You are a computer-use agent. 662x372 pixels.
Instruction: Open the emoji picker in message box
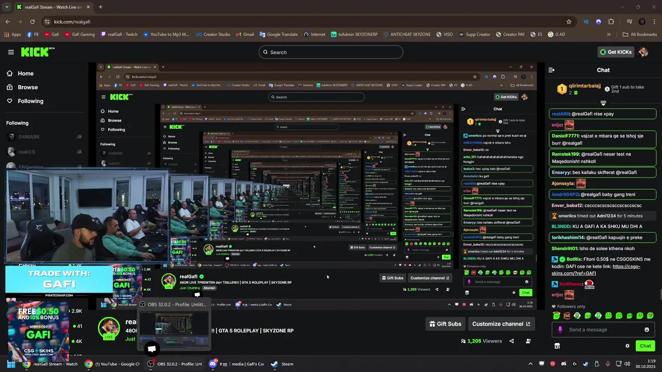(646, 330)
